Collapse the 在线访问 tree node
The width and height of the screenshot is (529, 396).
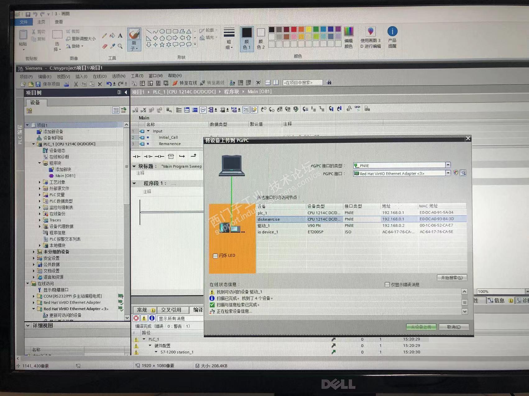click(x=28, y=283)
